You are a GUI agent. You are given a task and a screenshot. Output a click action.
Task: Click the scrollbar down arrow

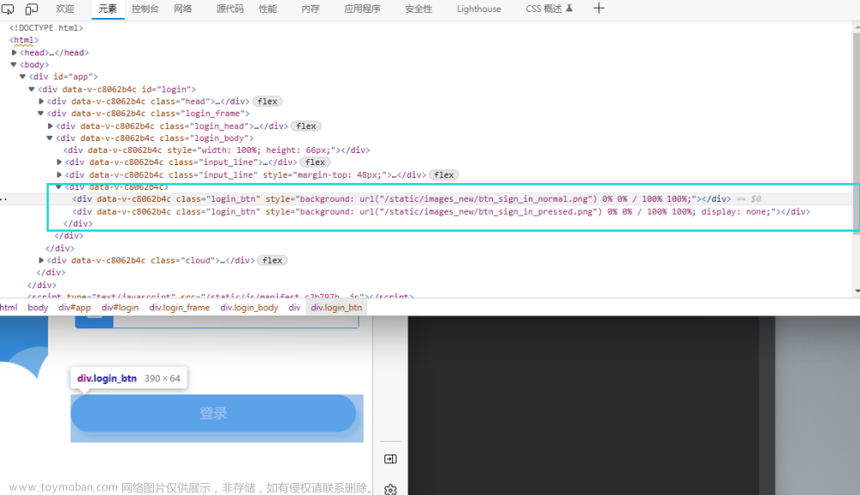pos(857,291)
